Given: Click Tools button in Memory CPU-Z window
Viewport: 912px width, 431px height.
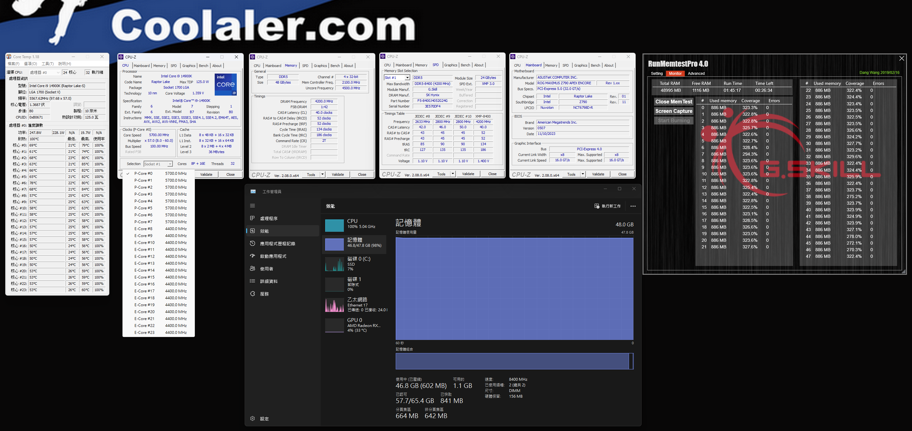Looking at the screenshot, I should point(311,175).
